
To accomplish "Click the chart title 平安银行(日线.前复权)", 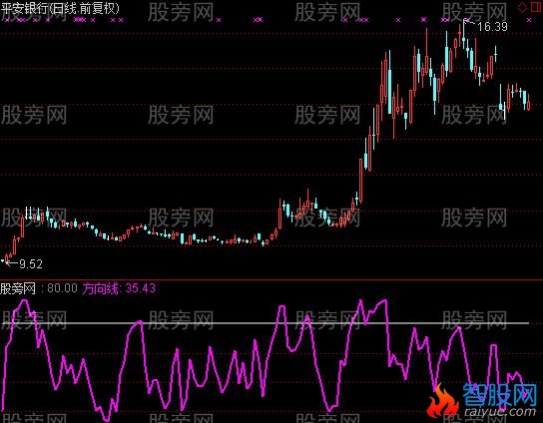I will click(60, 8).
